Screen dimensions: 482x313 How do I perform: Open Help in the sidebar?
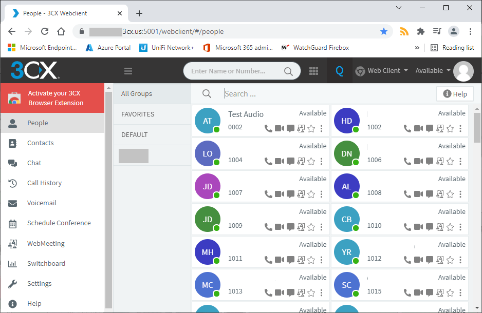click(x=52, y=303)
